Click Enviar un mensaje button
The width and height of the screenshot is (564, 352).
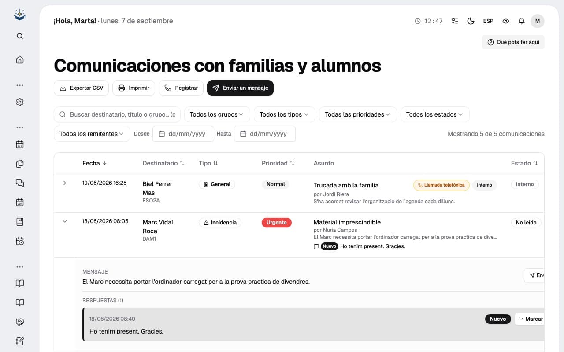(240, 88)
